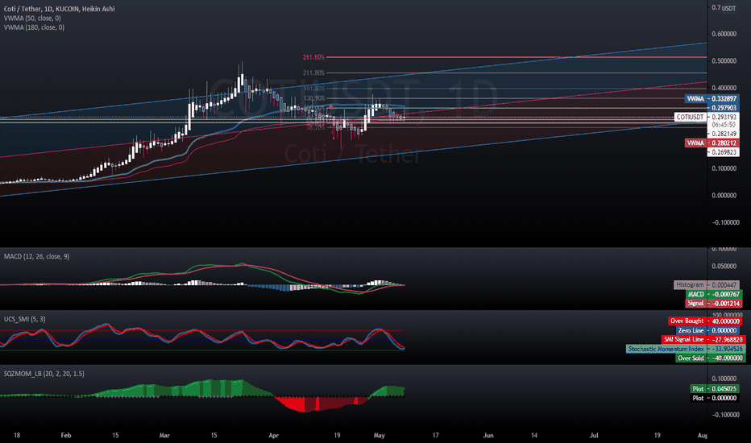Click the Mar date on the time axis
The image size is (751, 443).
pyautogui.click(x=164, y=435)
